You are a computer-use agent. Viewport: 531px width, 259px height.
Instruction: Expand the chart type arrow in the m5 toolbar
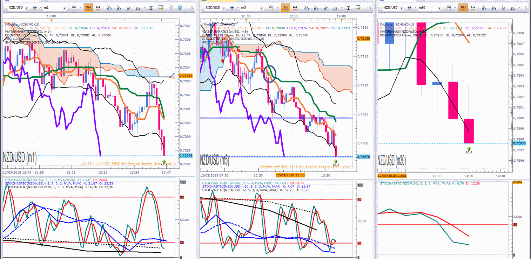pyautogui.click(x=277, y=8)
